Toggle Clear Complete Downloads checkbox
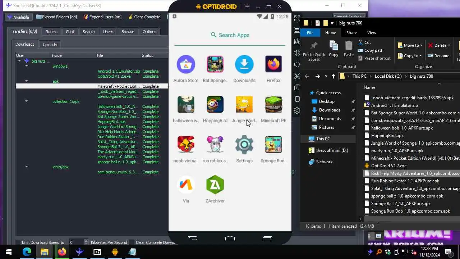 [x=132, y=242]
